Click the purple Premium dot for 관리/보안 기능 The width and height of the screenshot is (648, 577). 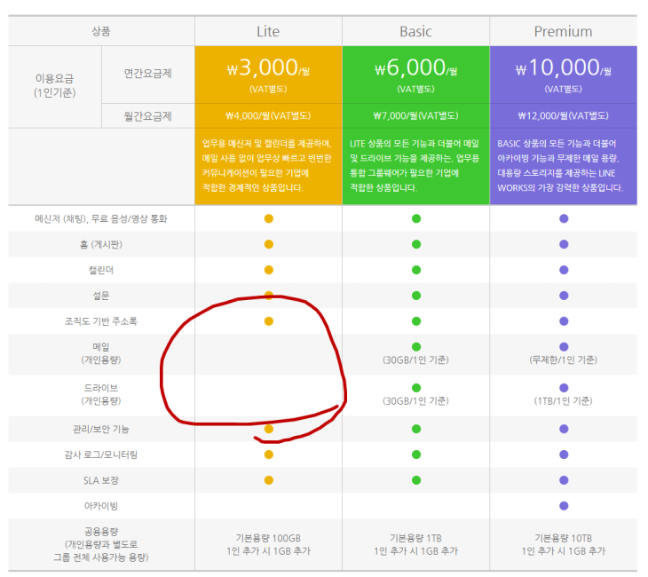[x=563, y=429]
